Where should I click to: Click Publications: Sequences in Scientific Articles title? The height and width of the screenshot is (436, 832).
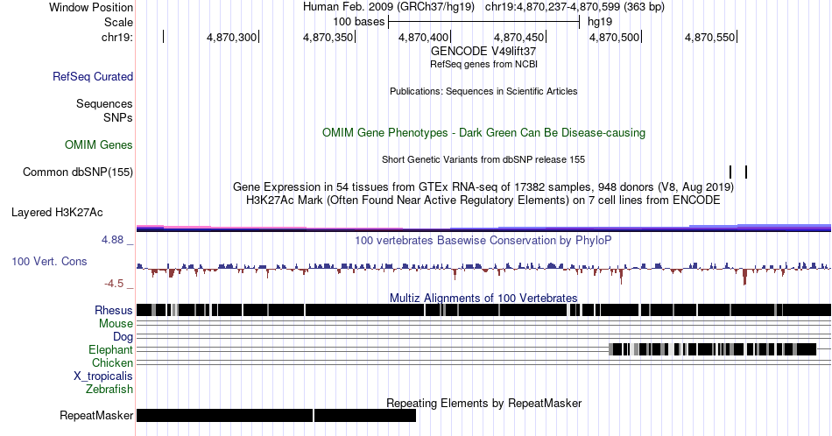tap(483, 91)
